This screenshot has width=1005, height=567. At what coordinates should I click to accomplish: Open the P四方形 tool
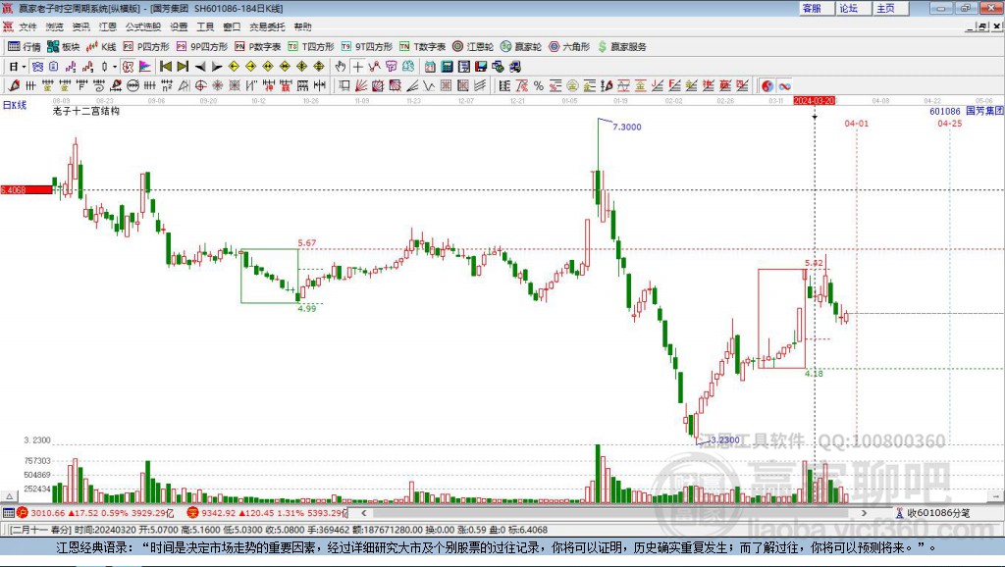pyautogui.click(x=146, y=47)
